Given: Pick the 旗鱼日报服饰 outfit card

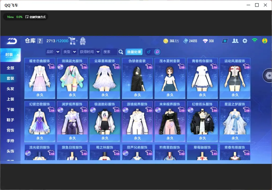Looking at the screenshot, I should [x=72, y=152].
